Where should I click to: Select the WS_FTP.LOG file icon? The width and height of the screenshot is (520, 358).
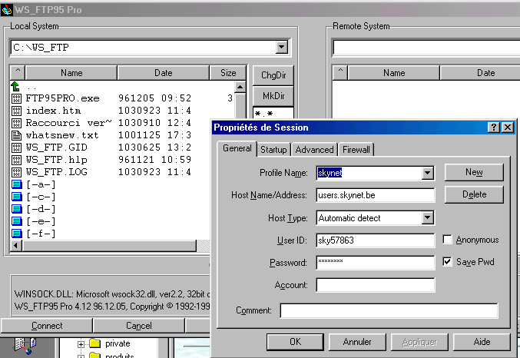[x=16, y=172]
